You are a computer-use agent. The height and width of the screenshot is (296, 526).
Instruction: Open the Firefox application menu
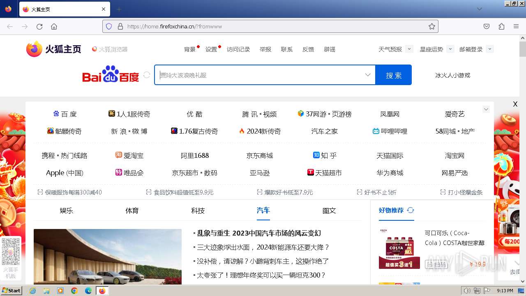[516, 26]
